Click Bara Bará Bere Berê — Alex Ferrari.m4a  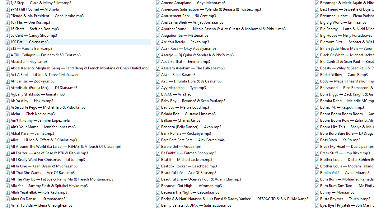193,140
